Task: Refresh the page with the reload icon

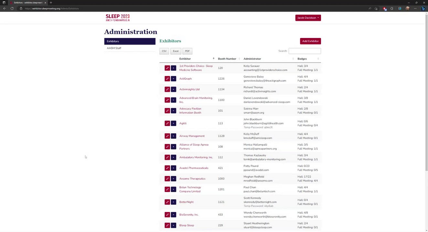Action: tap(12, 8)
